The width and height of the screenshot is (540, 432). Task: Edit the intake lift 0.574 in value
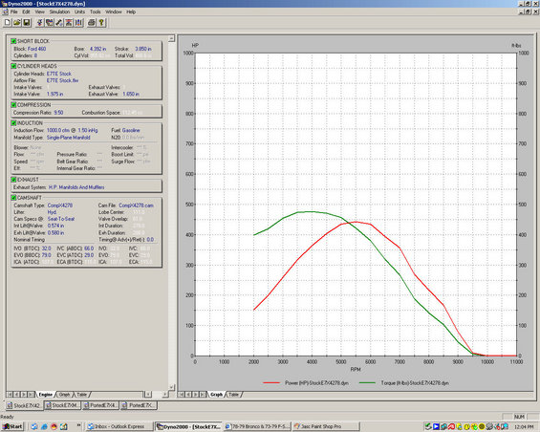55,226
